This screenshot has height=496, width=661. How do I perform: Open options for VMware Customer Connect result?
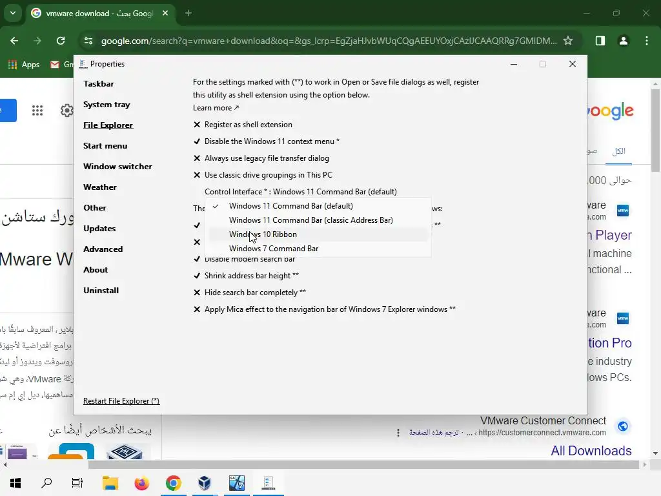pos(398,433)
